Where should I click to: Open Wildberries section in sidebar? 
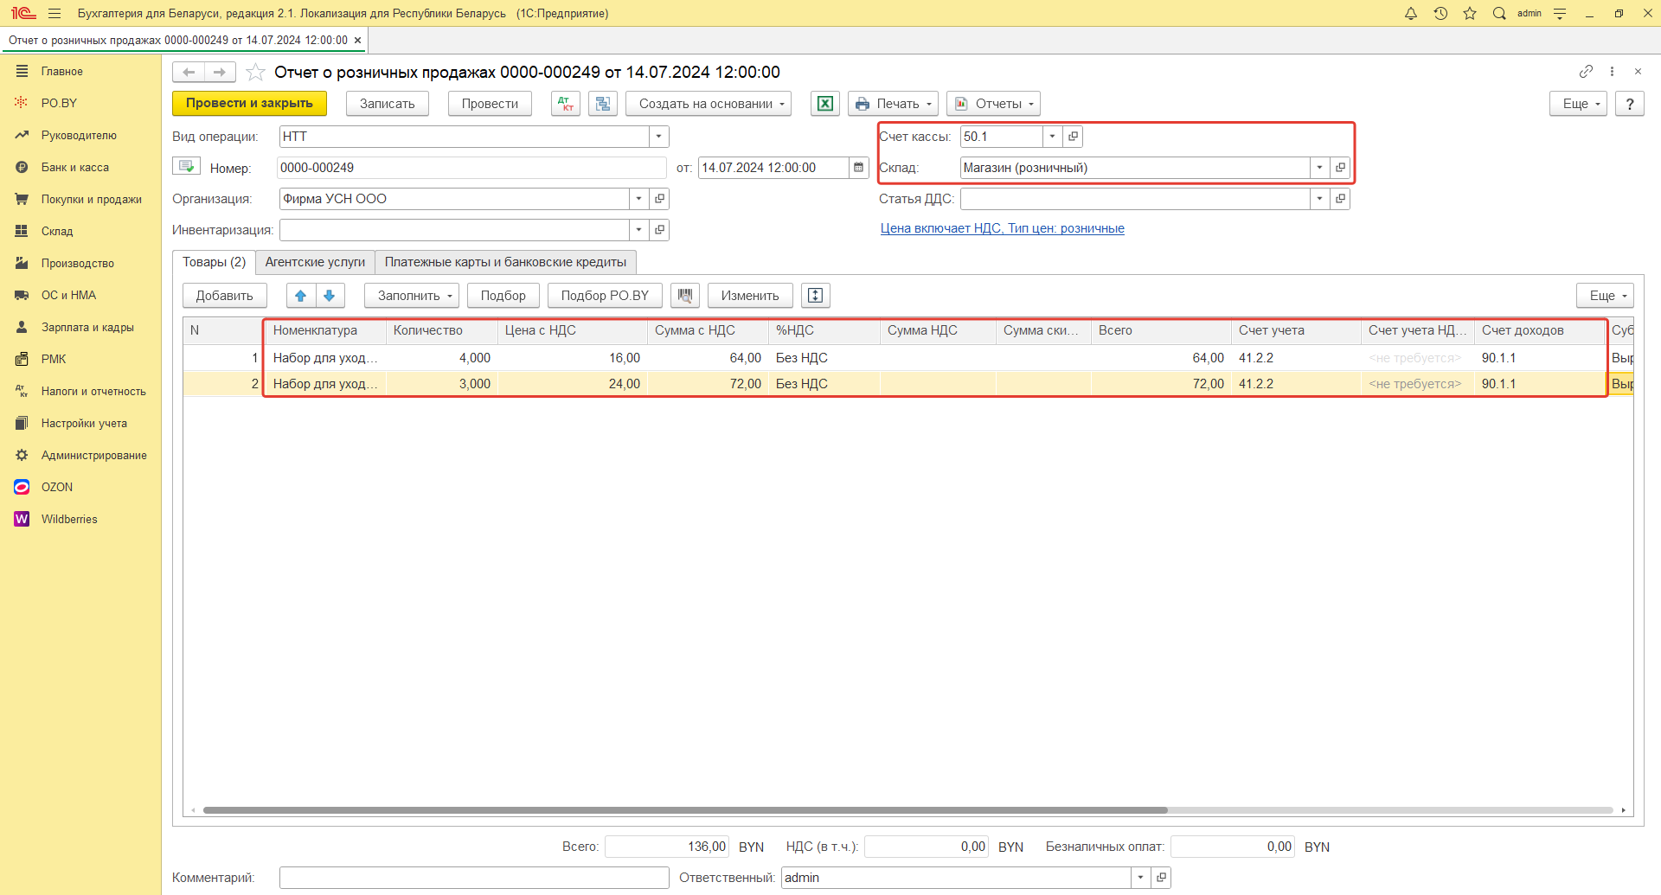point(69,519)
